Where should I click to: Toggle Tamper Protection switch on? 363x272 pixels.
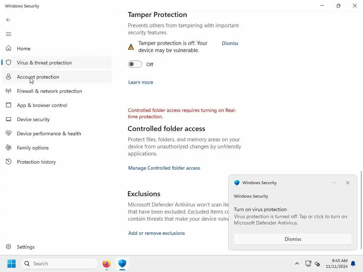click(135, 64)
